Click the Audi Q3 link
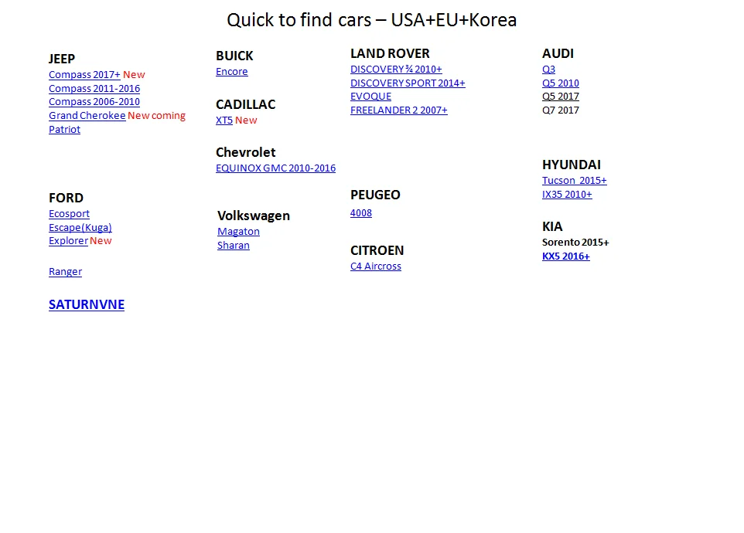This screenshot has width=744, height=533. (548, 70)
